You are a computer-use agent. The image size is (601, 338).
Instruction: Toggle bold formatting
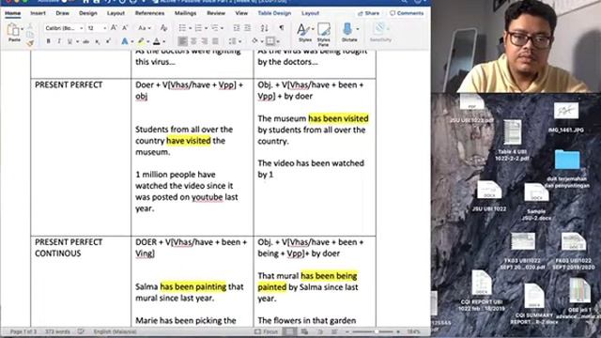[48, 41]
